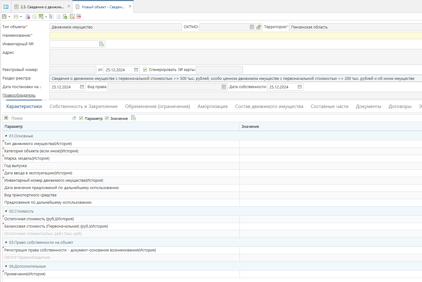Close the '2.3. Сведения о движим...' tab
The width and height of the screenshot is (422, 282).
(x=69, y=6)
